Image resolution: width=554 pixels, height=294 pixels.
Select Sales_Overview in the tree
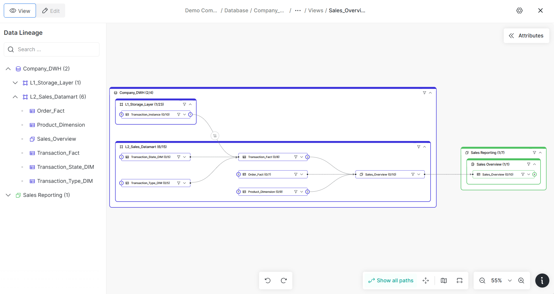(56, 139)
